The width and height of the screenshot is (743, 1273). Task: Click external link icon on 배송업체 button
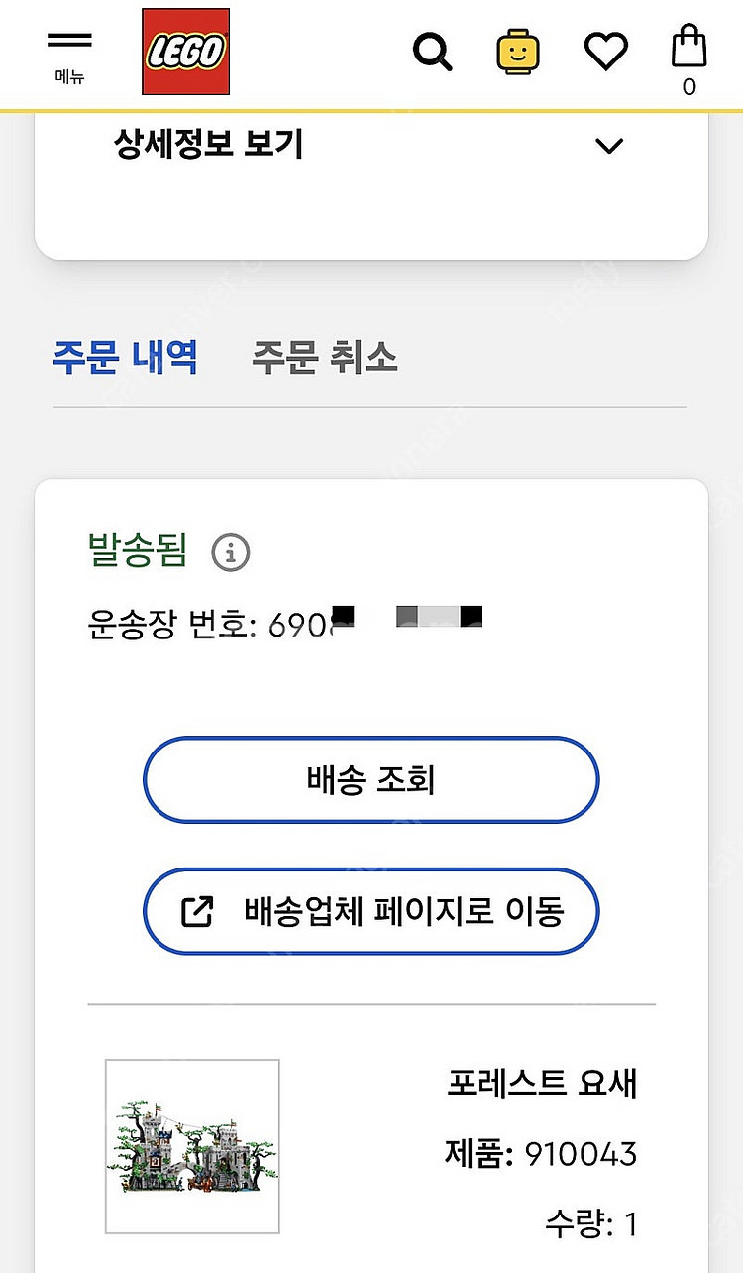[197, 912]
